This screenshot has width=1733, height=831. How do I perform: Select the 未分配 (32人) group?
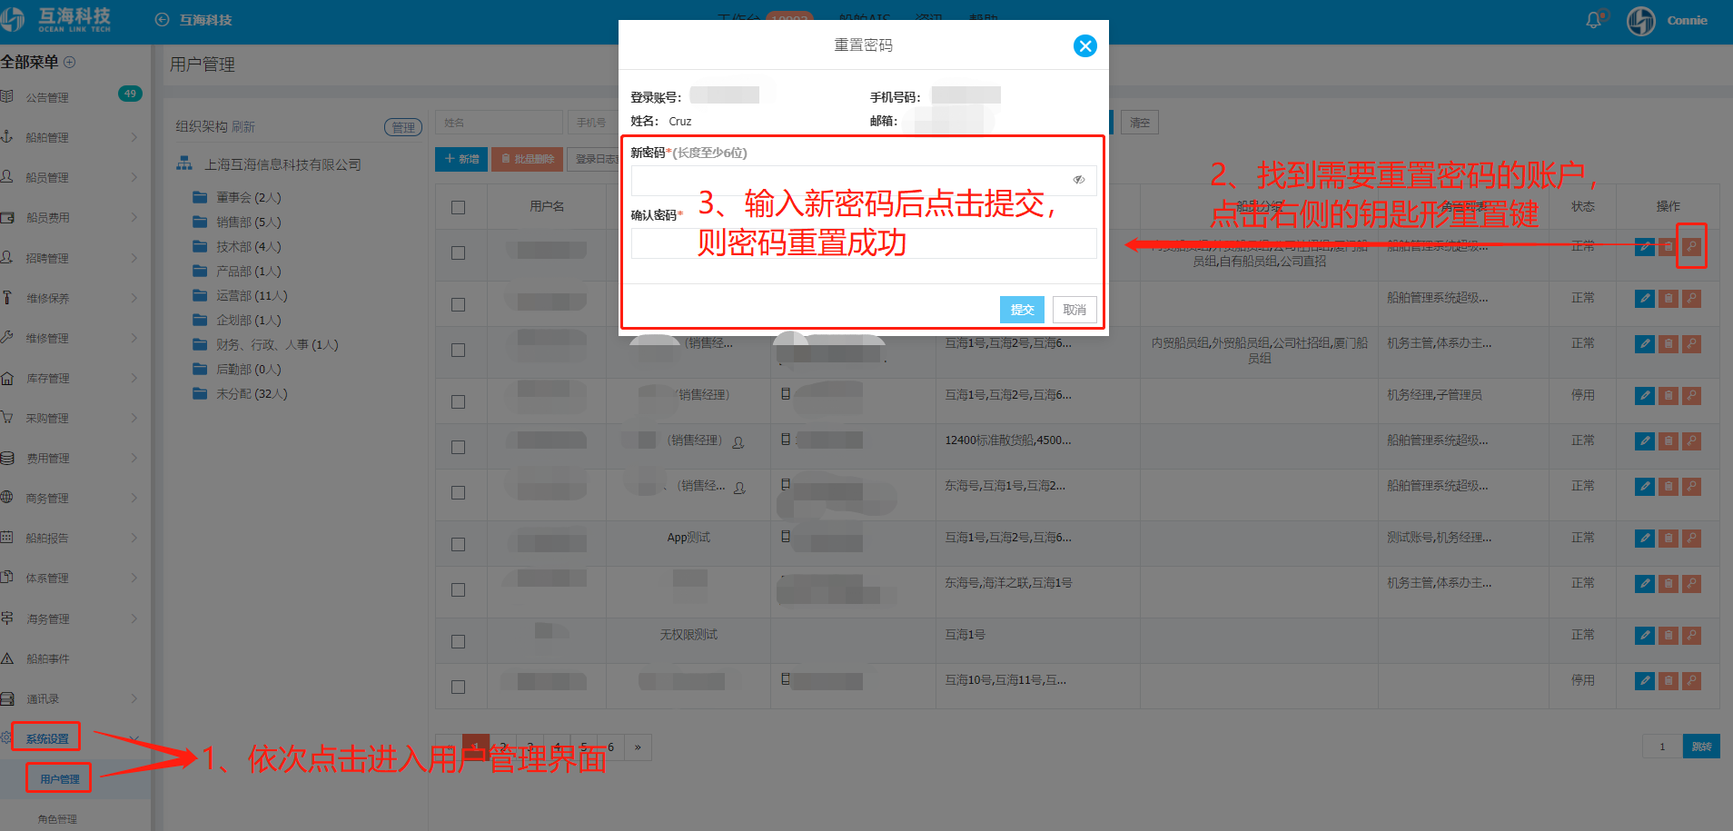(252, 393)
